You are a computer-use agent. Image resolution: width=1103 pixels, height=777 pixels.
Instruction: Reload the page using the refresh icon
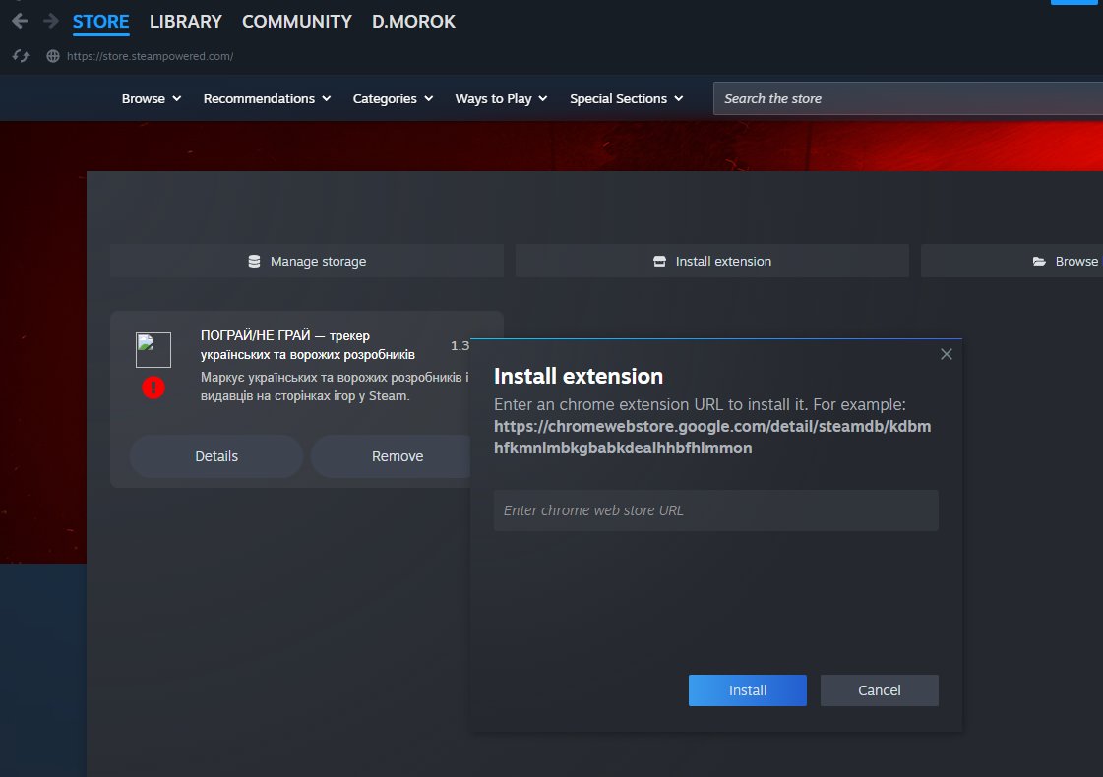coord(21,55)
